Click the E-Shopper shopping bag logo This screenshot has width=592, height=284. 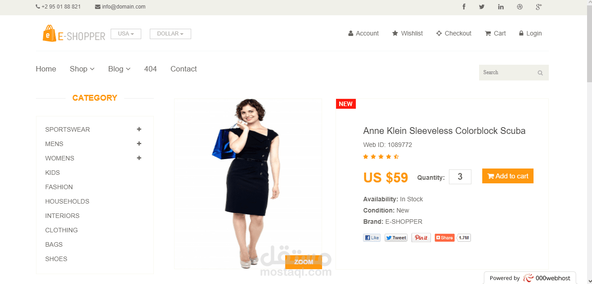[49, 34]
